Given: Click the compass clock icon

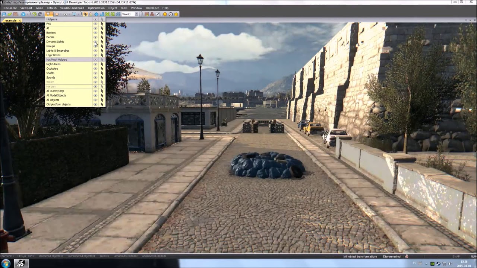Looking at the screenshot, I should 171,14.
